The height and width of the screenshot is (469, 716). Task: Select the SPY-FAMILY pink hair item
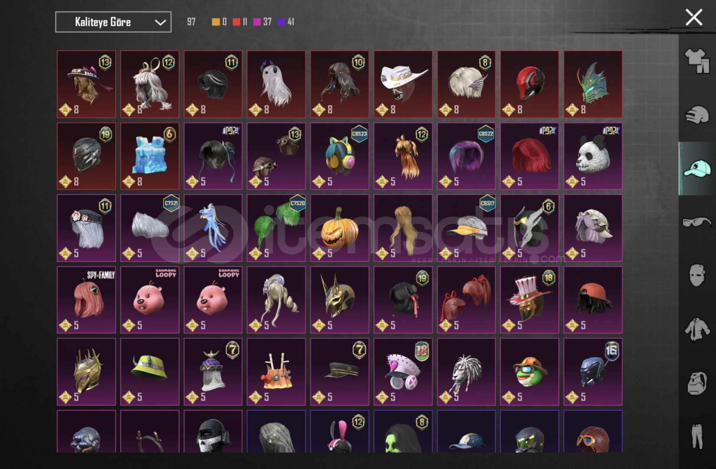pyautogui.click(x=86, y=300)
